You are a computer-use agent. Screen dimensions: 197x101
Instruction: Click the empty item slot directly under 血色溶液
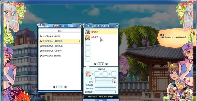(88, 43)
